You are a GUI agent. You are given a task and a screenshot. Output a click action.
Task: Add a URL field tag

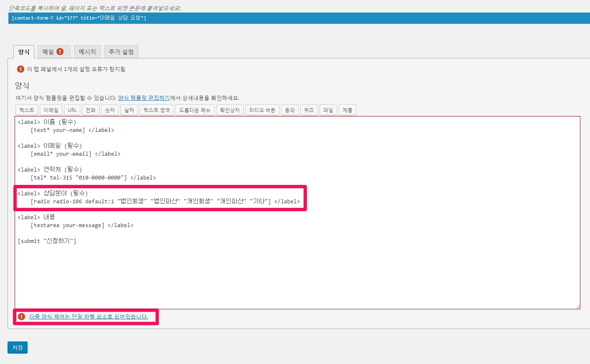point(72,110)
